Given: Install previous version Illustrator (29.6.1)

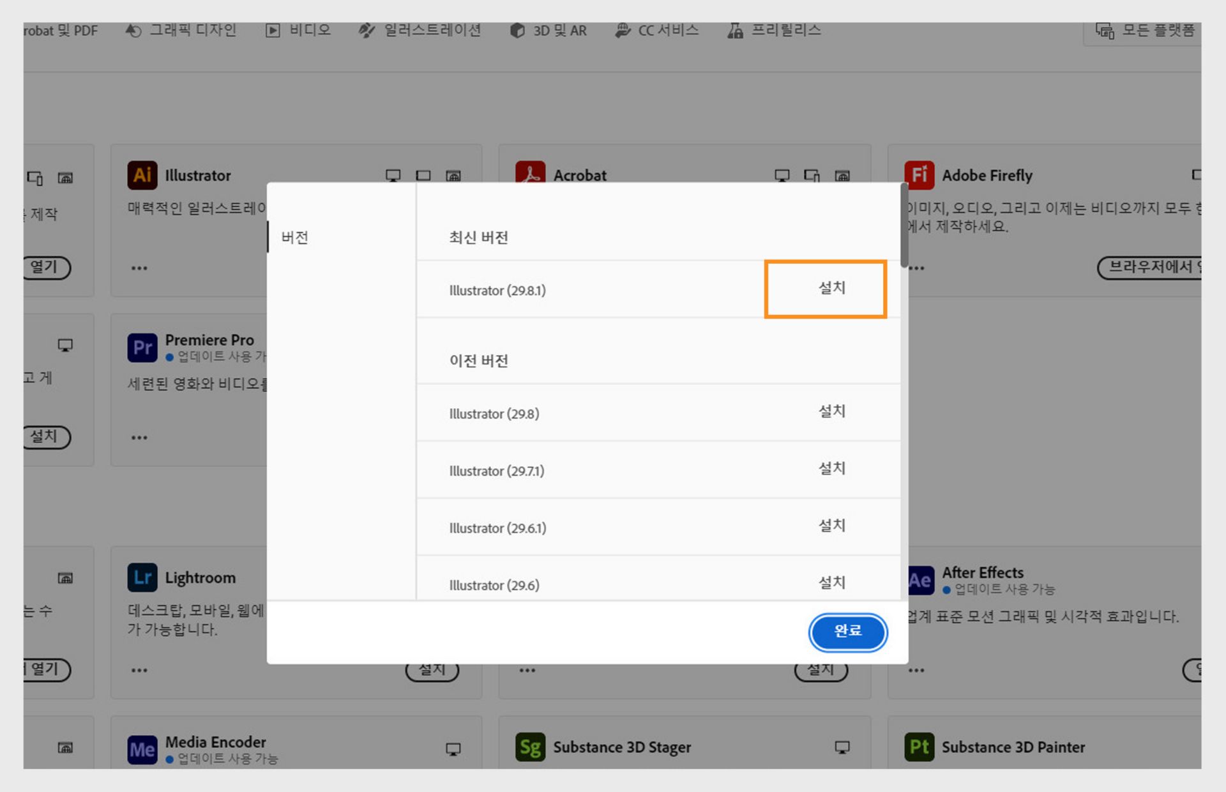Looking at the screenshot, I should [x=831, y=526].
